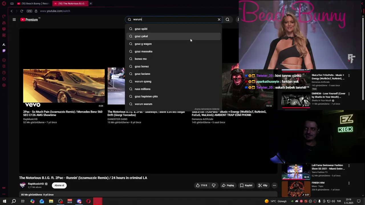
Task: Choose suggestion 'gzuz späti'
Action: (x=173, y=29)
